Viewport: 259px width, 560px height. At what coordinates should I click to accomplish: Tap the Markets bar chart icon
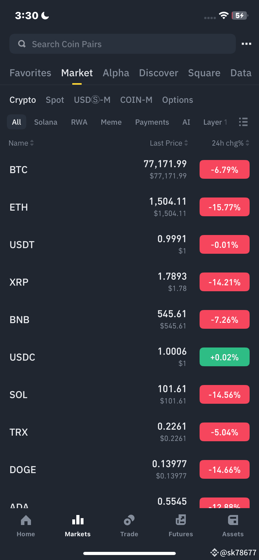point(78,520)
